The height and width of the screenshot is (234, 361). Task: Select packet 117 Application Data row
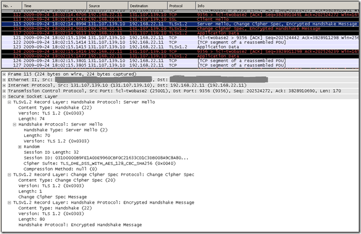[x=180, y=33]
